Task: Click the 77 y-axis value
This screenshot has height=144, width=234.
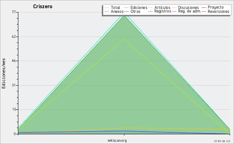Action: pyautogui.click(x=14, y=12)
